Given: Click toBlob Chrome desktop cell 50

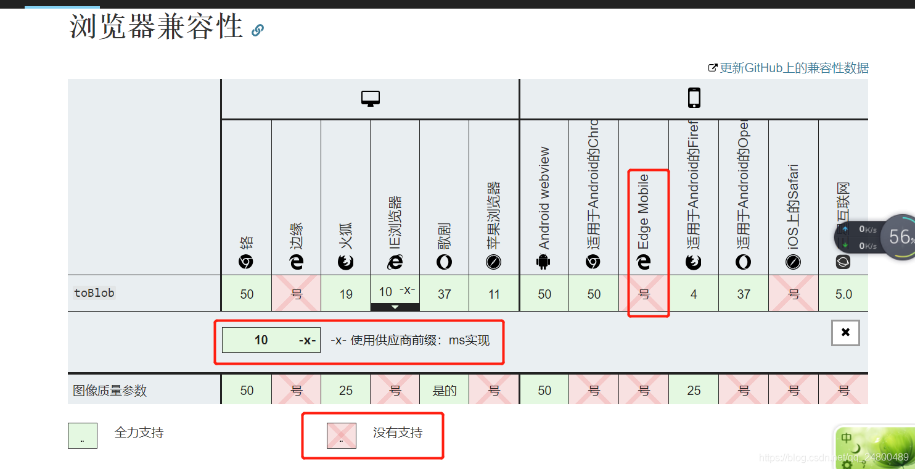Looking at the screenshot, I should coord(247,294).
